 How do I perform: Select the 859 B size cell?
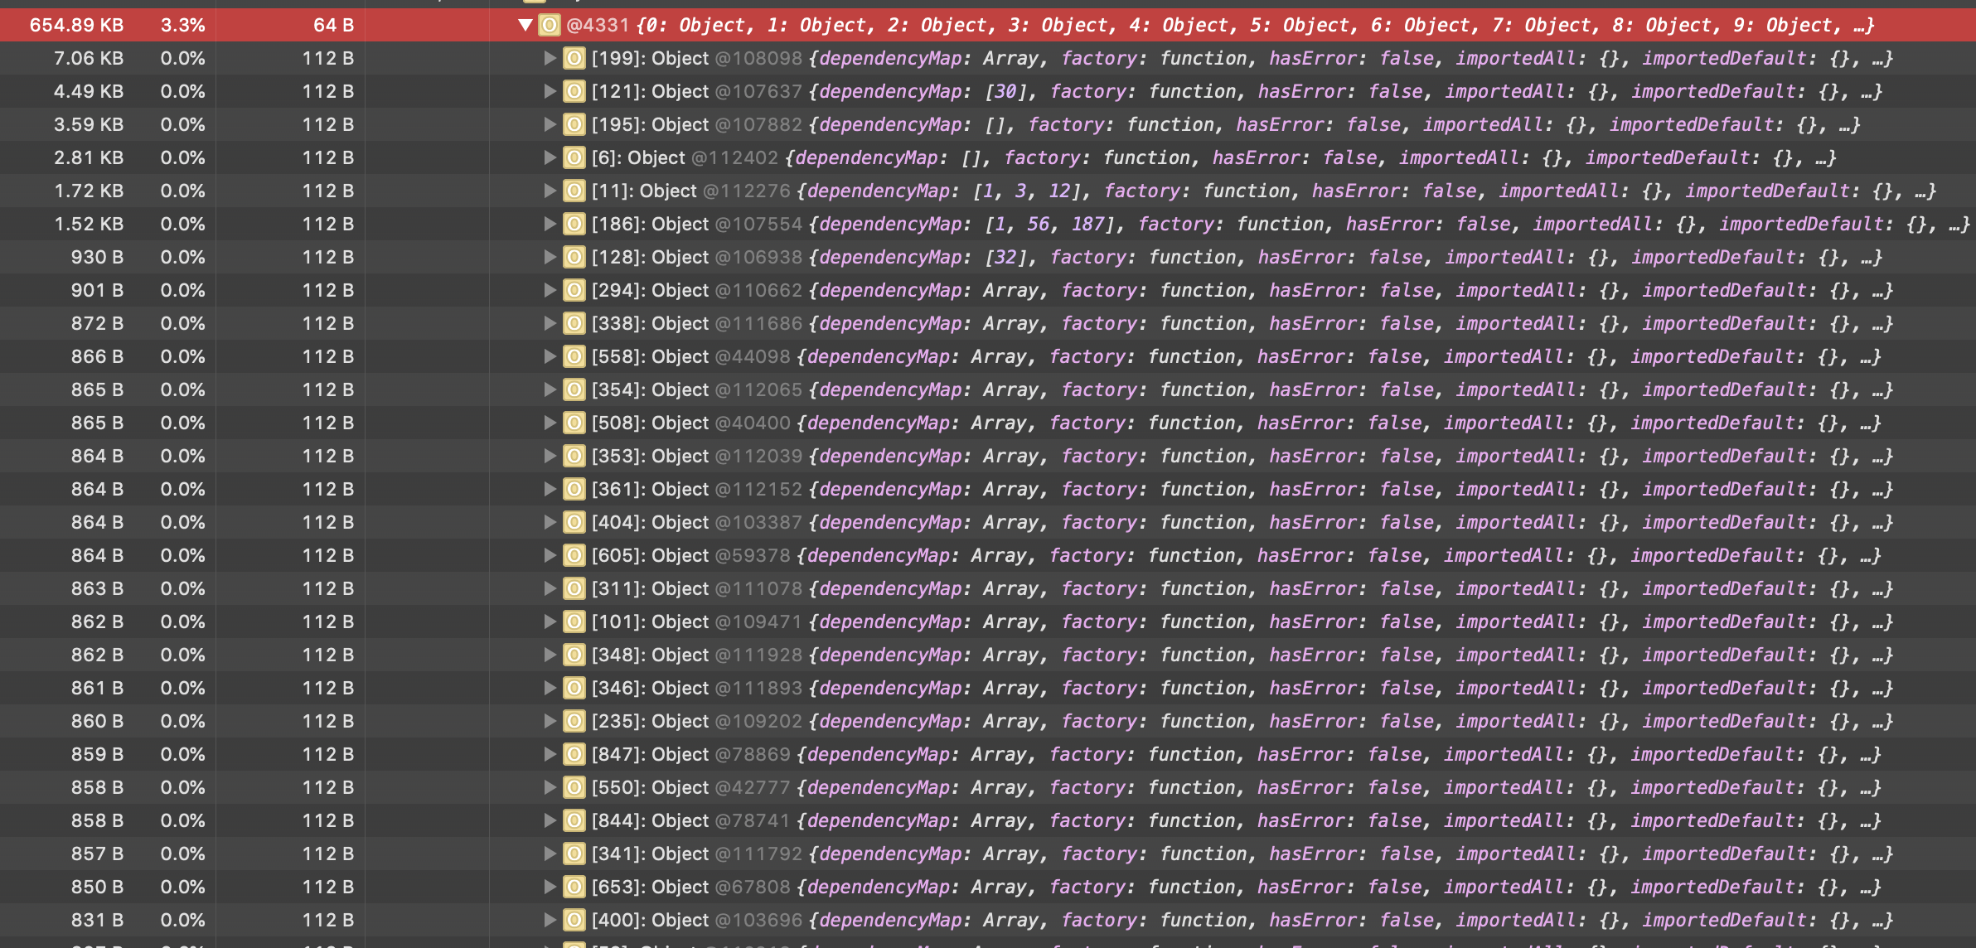click(x=97, y=754)
